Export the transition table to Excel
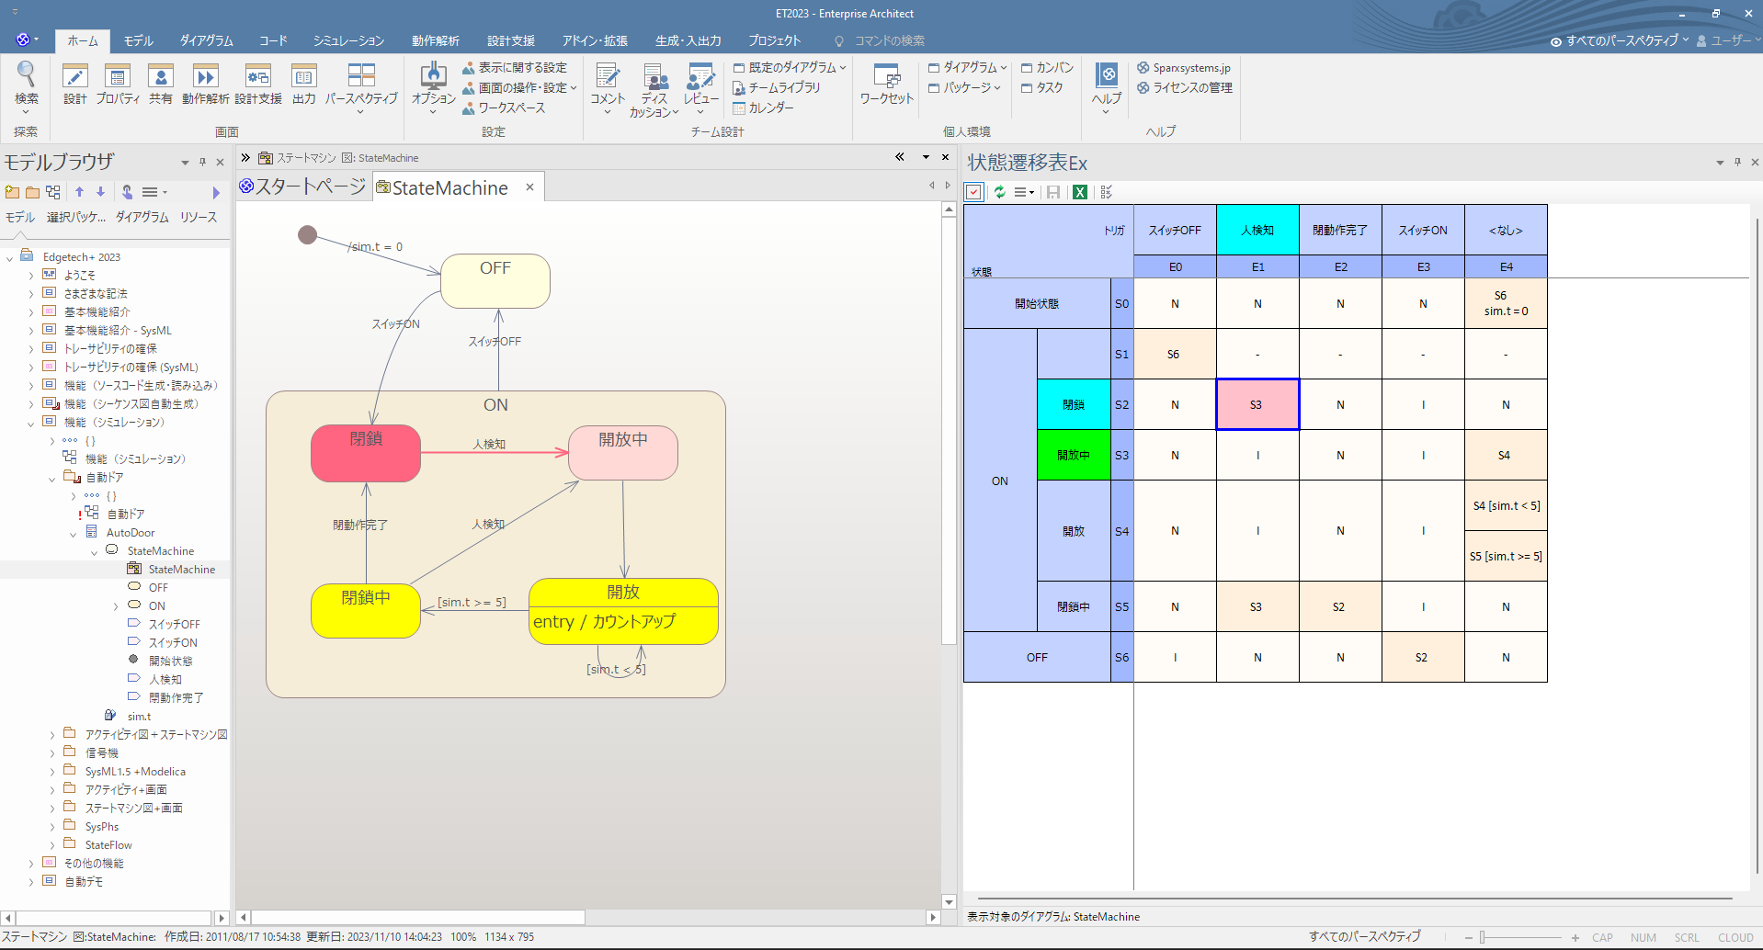1763x950 pixels. 1080,192
